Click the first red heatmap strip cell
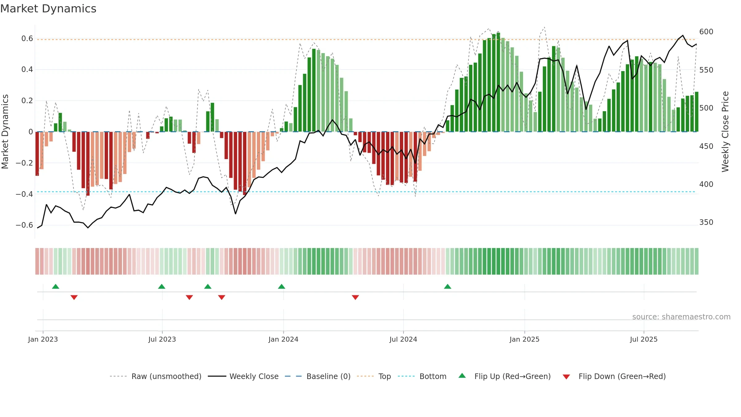Viewport: 741px width, 417px height. point(37,261)
